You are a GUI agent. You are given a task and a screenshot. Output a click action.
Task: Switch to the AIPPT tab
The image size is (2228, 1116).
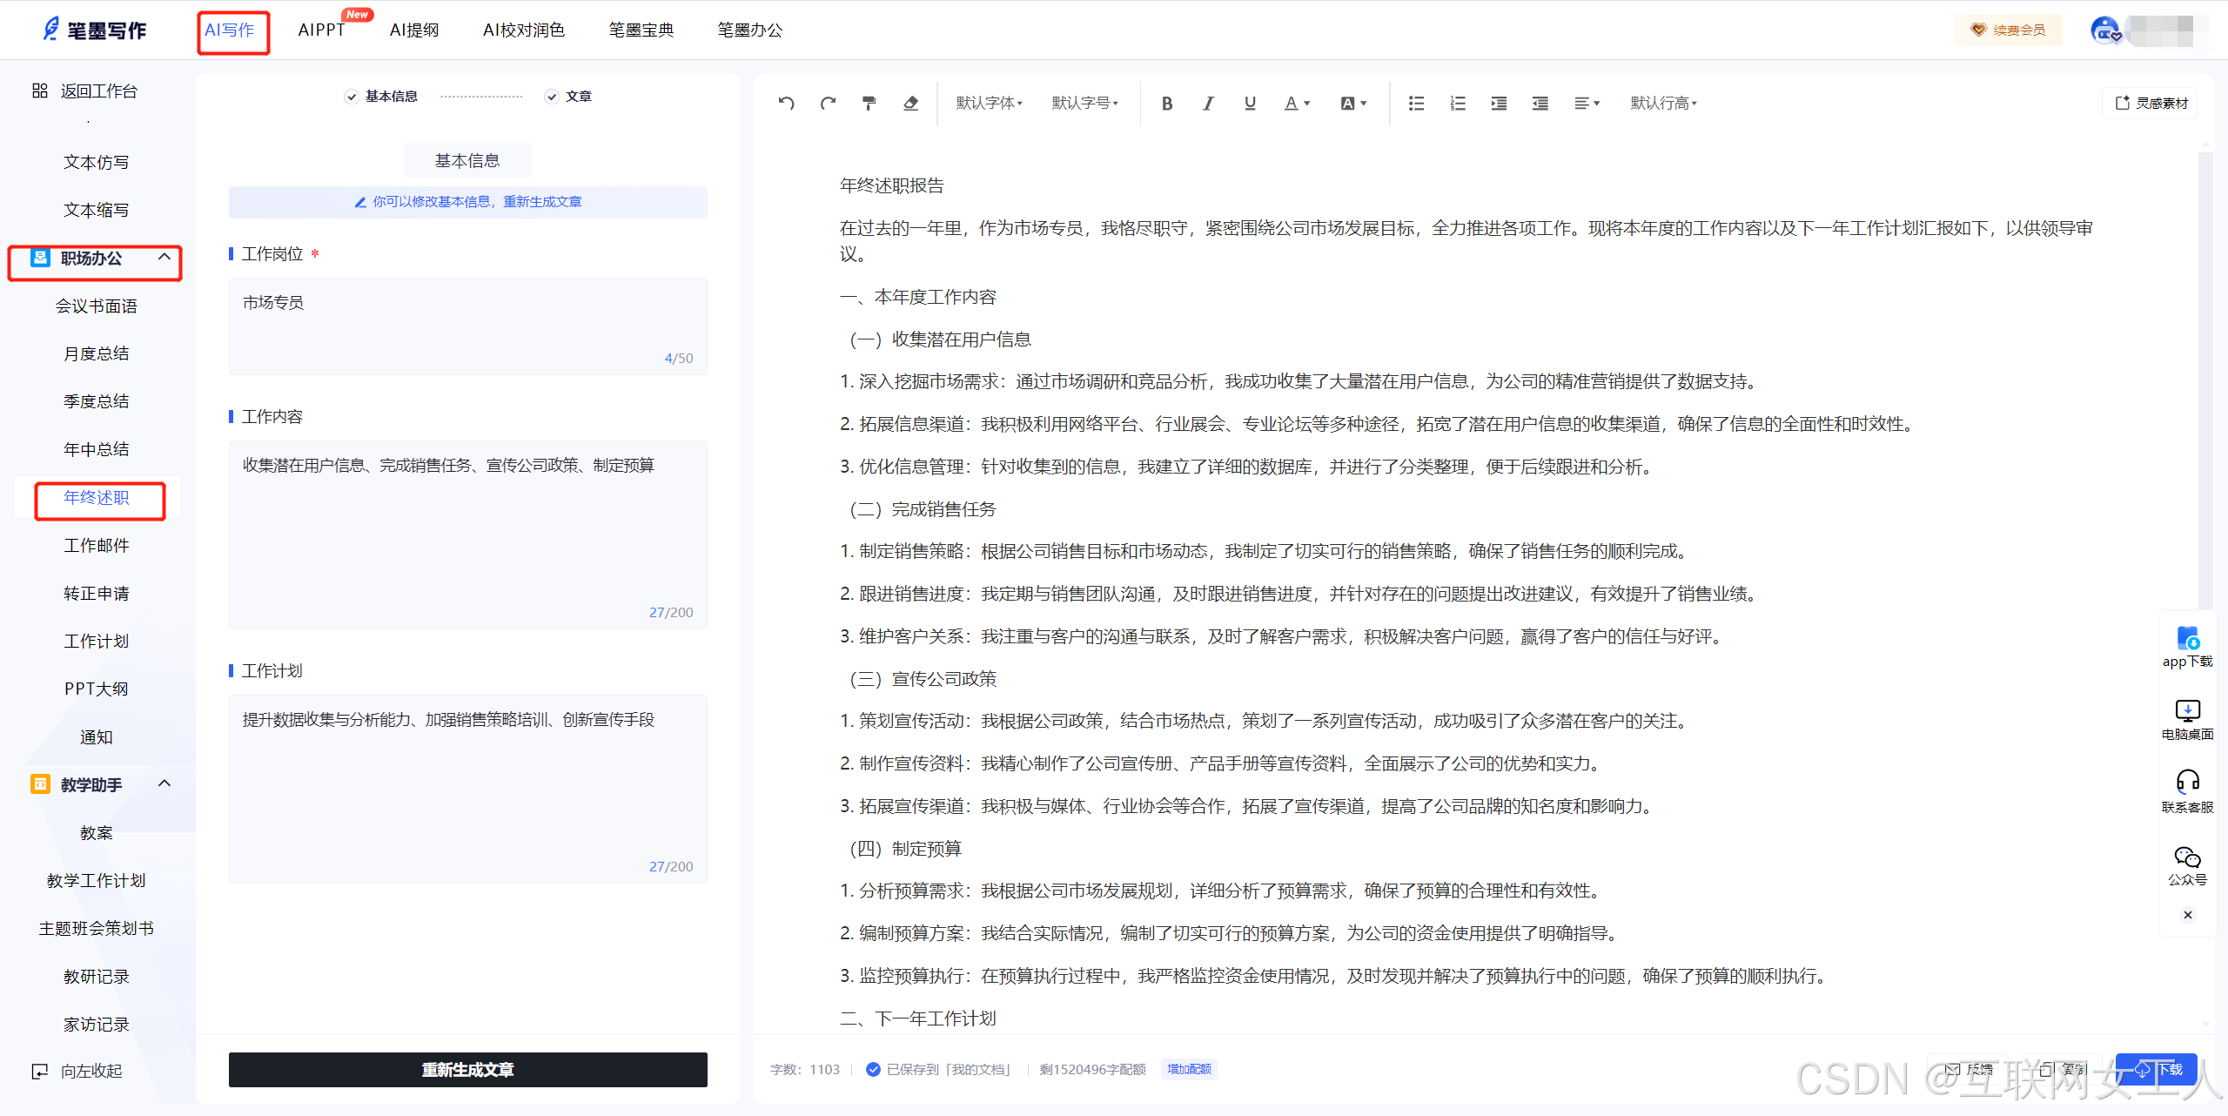[321, 30]
